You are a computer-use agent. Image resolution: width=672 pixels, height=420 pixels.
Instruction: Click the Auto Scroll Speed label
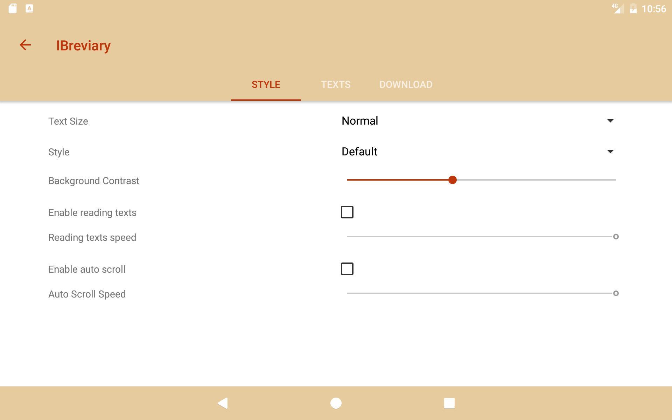[x=87, y=294]
